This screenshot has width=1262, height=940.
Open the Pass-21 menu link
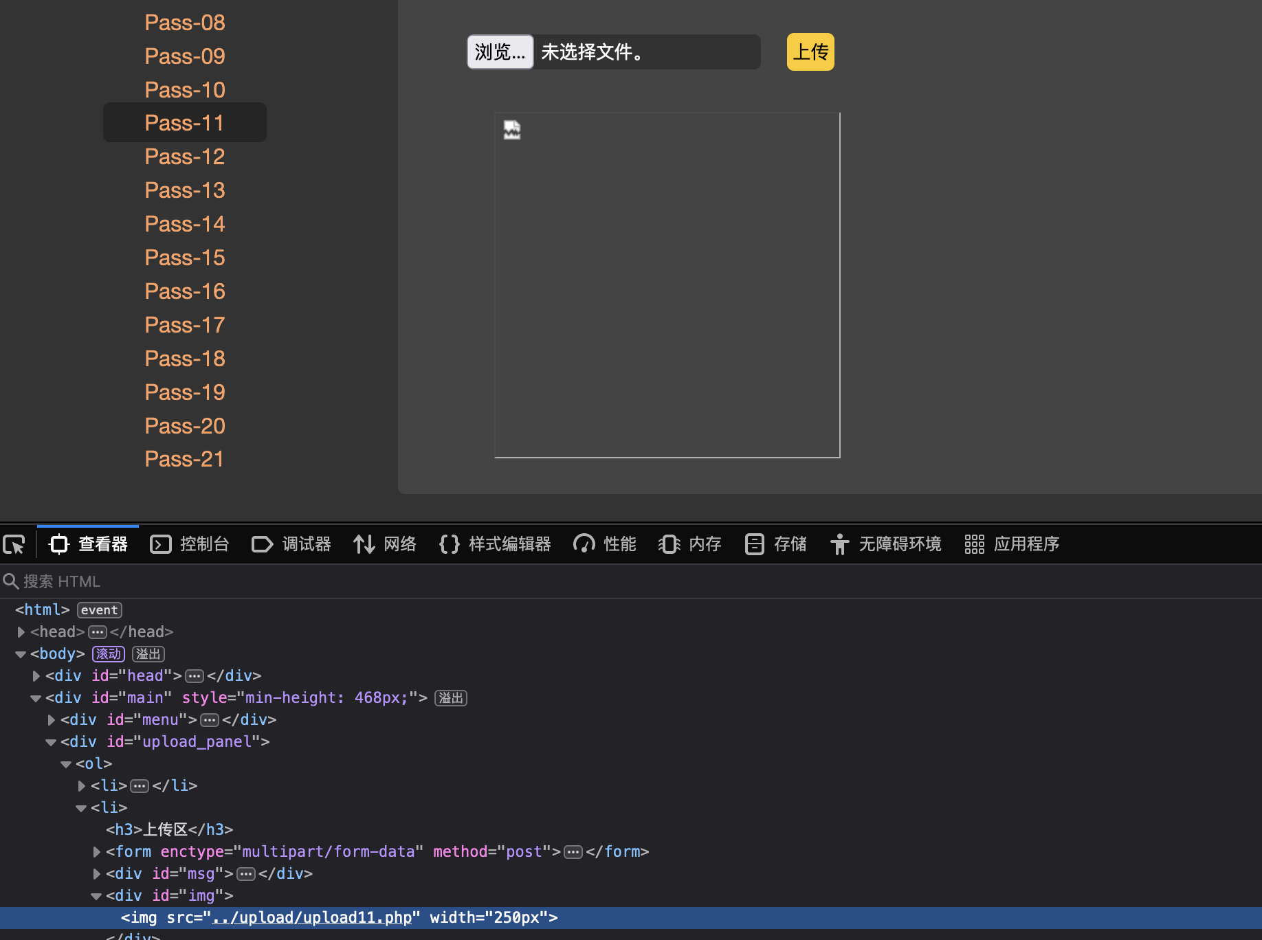click(x=184, y=459)
